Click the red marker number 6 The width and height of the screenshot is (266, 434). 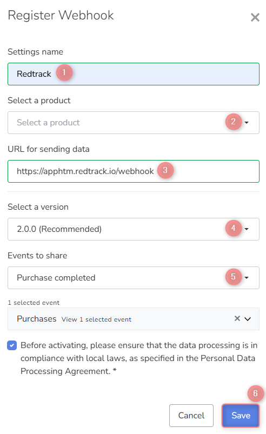coord(256,393)
